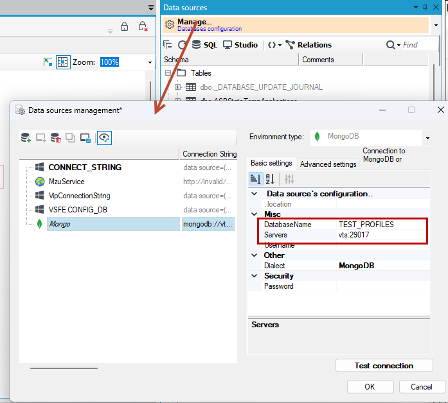Click the lock with red x icon
The height and width of the screenshot is (403, 448).
(x=143, y=26)
